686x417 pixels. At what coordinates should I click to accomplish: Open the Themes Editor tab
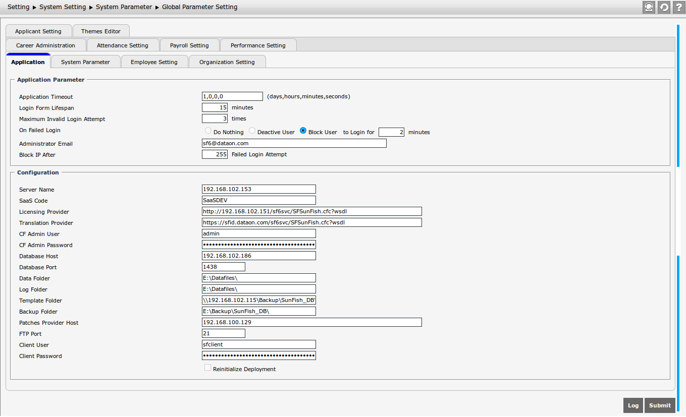(101, 31)
